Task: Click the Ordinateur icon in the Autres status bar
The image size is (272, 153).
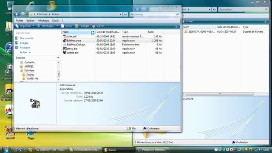Action: coord(145,128)
